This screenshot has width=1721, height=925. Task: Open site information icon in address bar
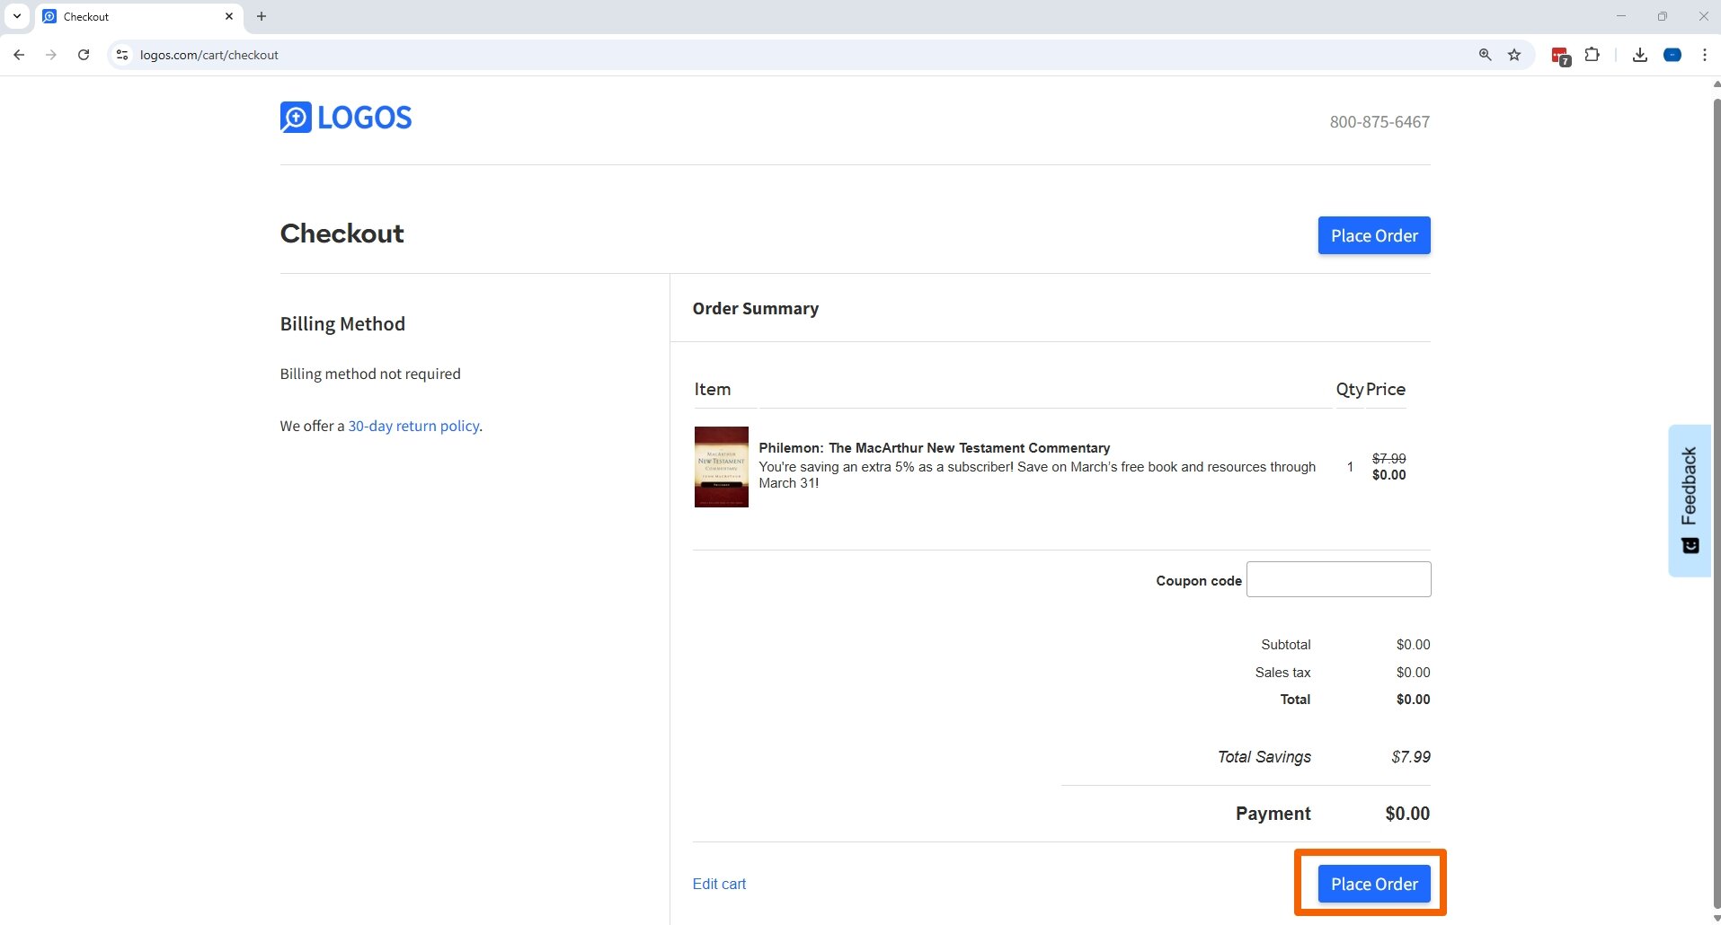[123, 55]
